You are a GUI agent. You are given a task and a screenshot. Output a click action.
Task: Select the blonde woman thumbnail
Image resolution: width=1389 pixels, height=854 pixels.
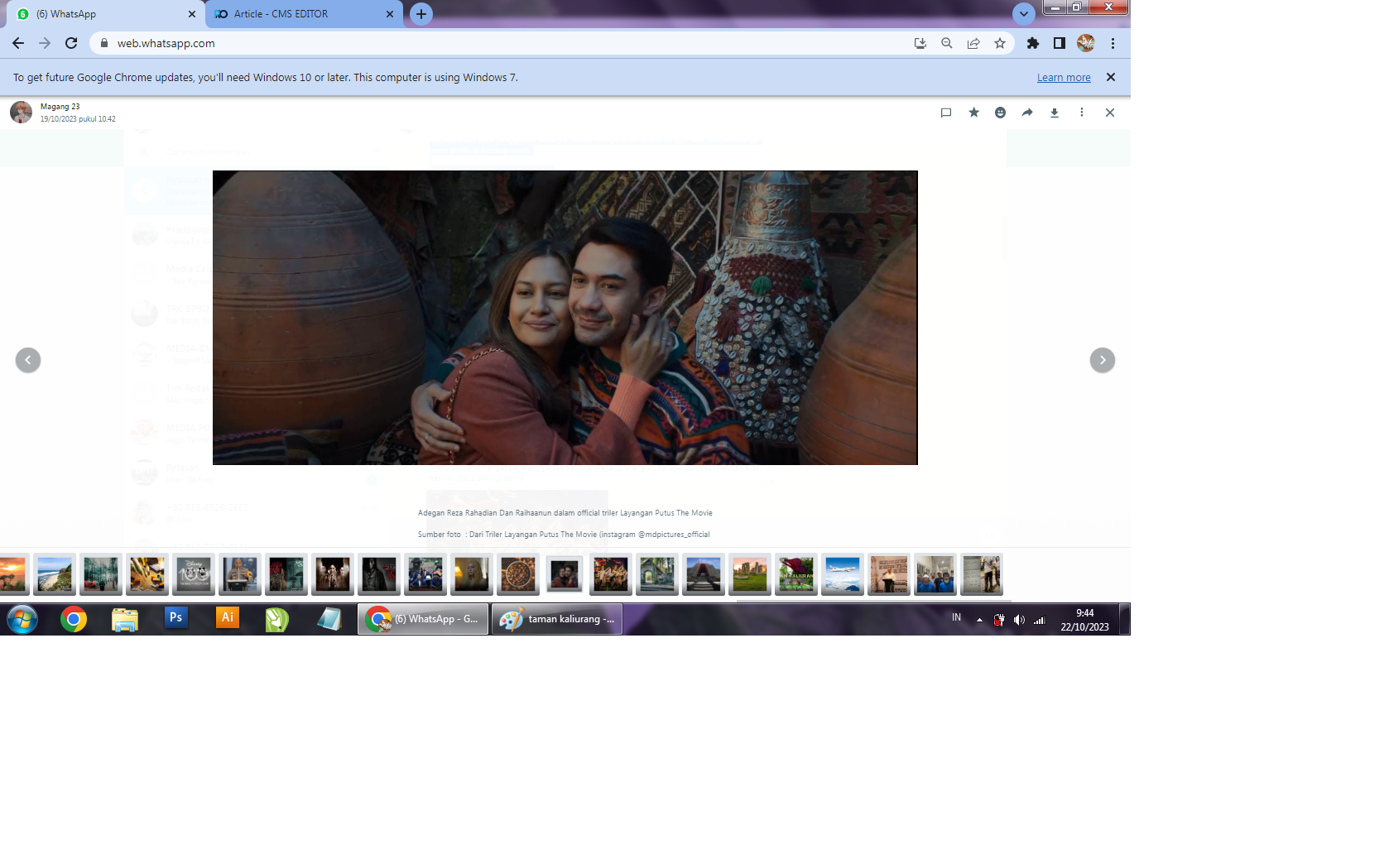pos(472,574)
